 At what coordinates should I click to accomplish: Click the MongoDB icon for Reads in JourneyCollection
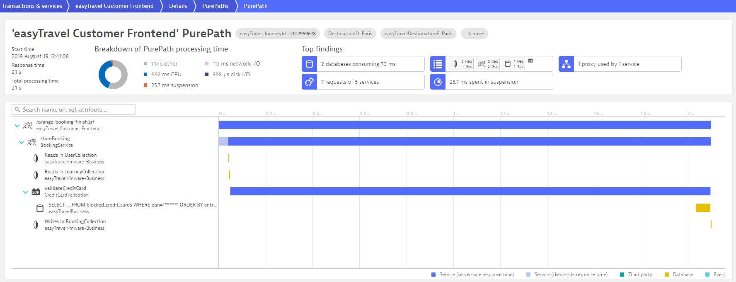point(36,175)
